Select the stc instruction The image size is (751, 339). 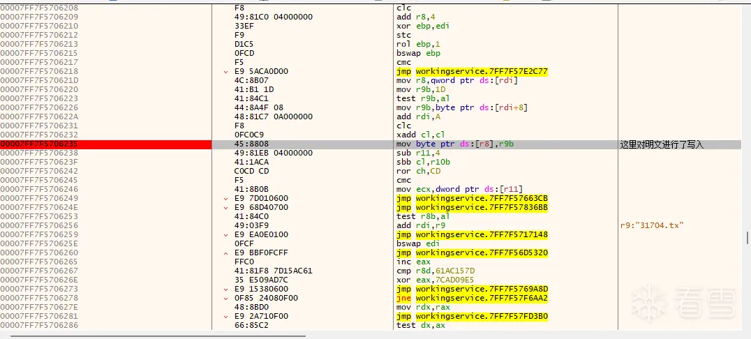[403, 36]
